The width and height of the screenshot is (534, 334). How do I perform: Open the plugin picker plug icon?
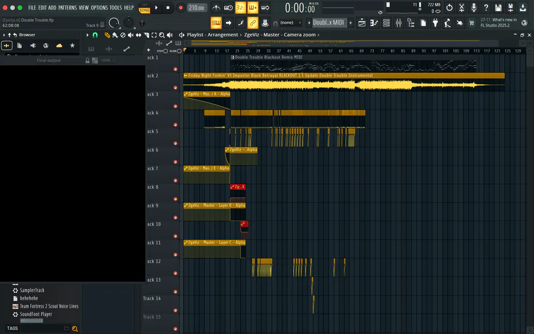pos(436,23)
